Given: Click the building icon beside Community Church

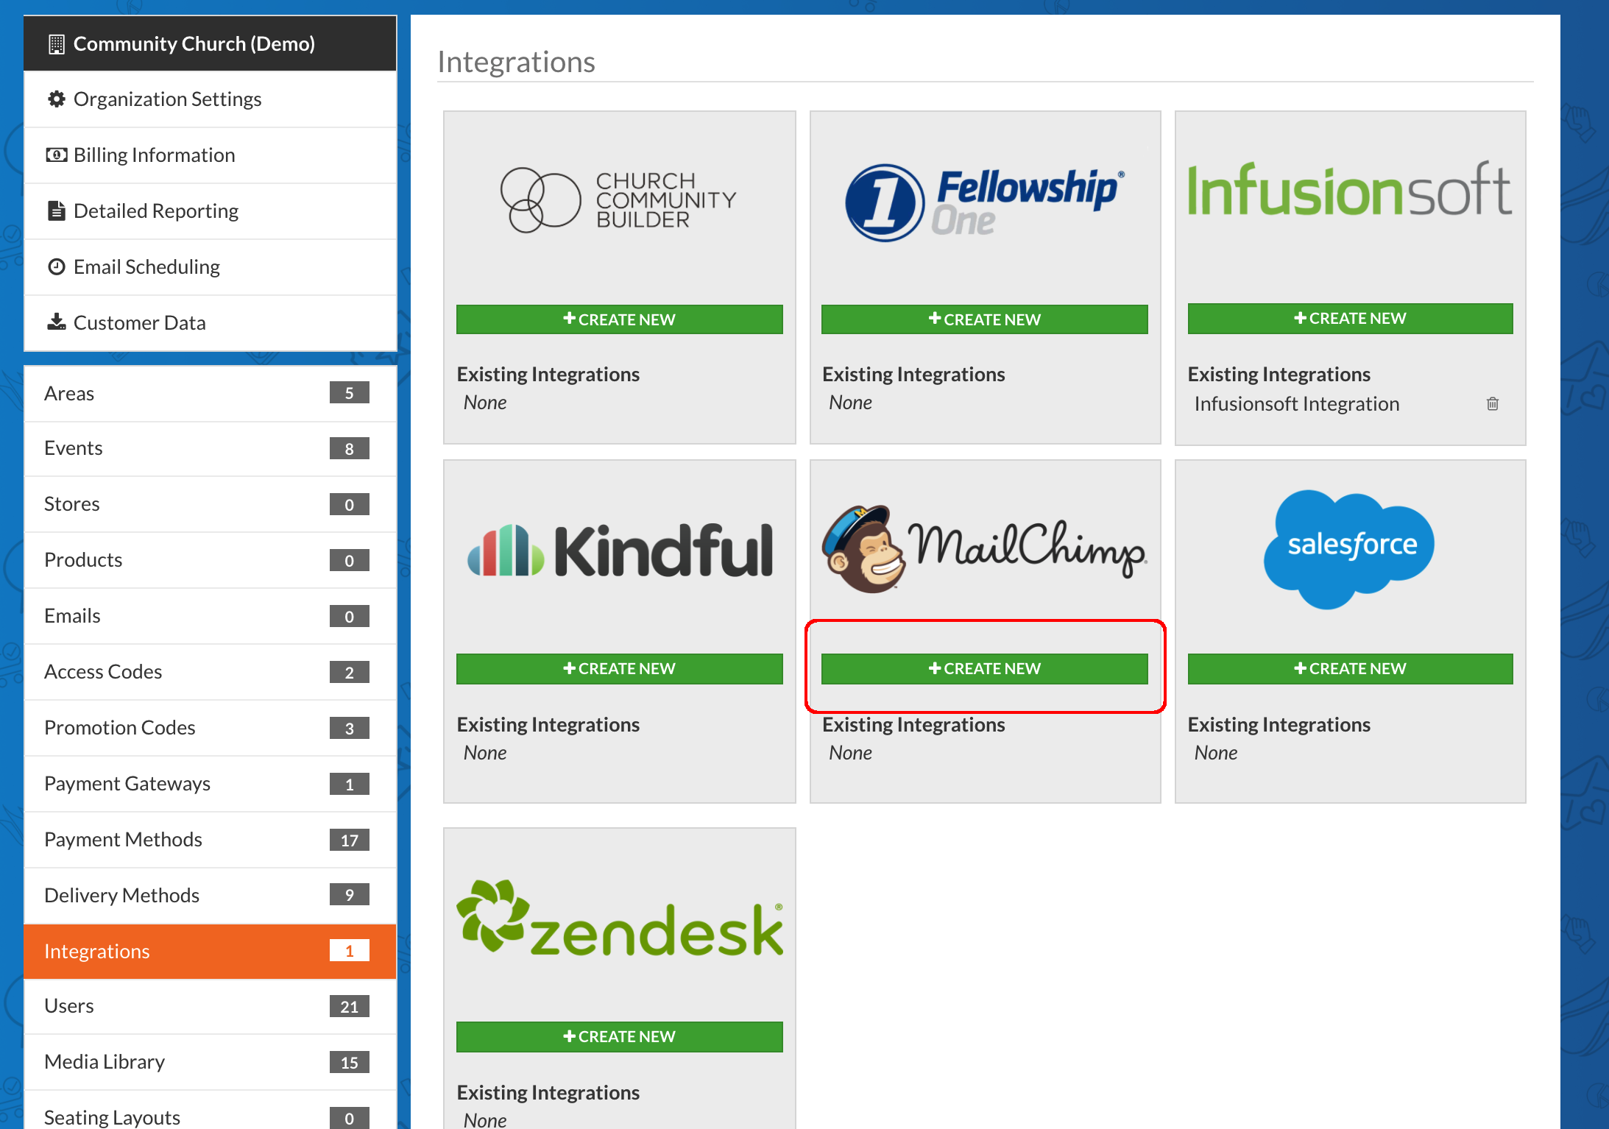Looking at the screenshot, I should click(56, 44).
